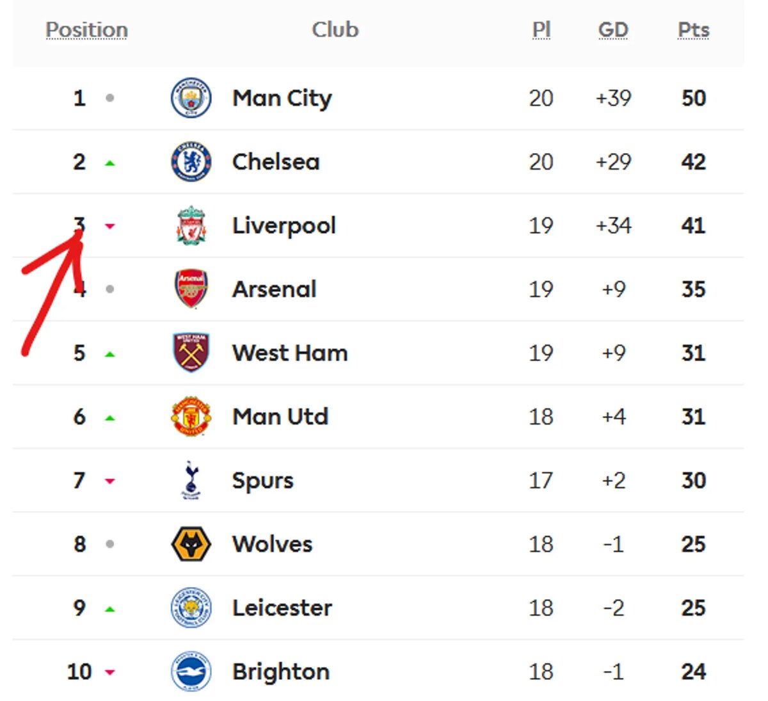Viewport: 768px width, 701px height.
Task: Sort by the GD column header
Action: click(x=613, y=29)
